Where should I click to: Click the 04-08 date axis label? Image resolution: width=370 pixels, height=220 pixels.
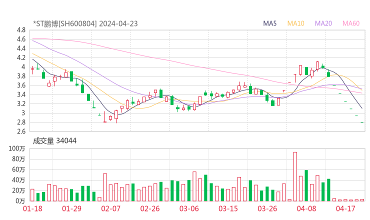click(x=306, y=208)
